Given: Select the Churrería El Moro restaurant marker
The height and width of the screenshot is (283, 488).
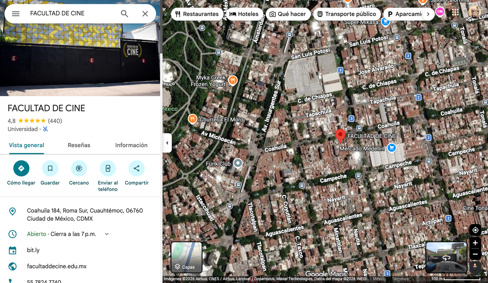Looking at the screenshot, I should coord(192,119).
